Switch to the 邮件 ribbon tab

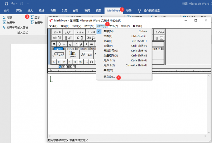click(x=76, y=11)
